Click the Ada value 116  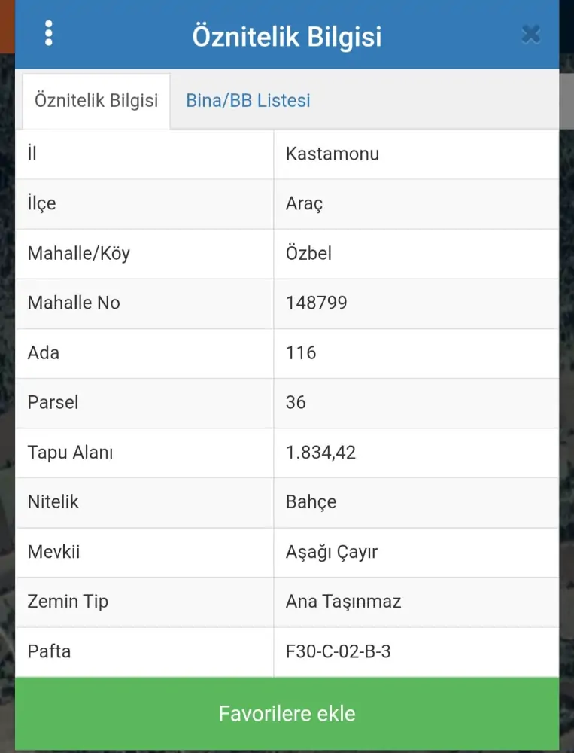click(x=301, y=353)
